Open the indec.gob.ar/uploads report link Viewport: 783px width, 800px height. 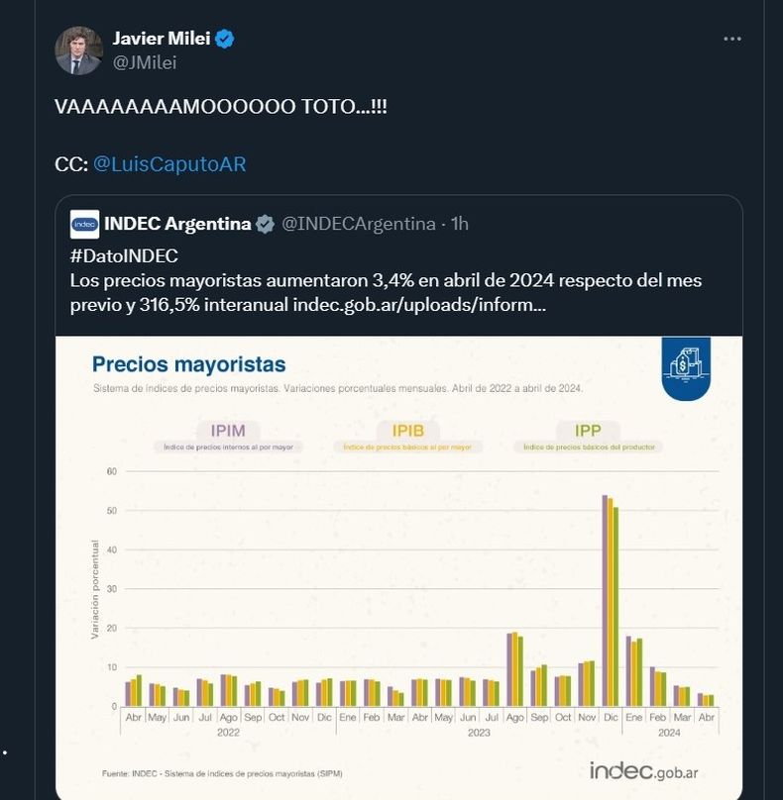419,305
